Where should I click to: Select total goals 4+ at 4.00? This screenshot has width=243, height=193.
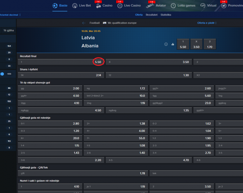[116, 131]
